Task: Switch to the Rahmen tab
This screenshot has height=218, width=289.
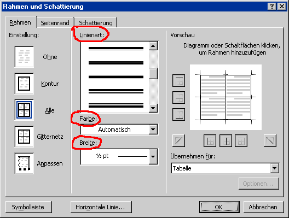Action: [21, 22]
